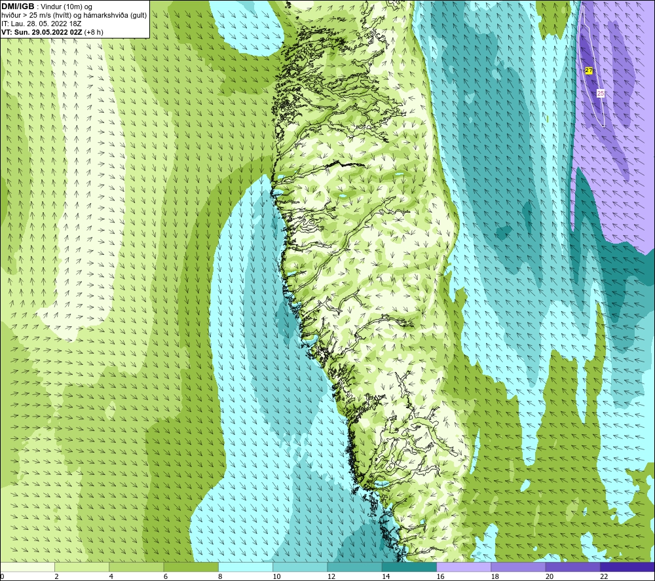Click the 2–4 m/s light green swatch
655x581 pixels.
(x=82, y=567)
